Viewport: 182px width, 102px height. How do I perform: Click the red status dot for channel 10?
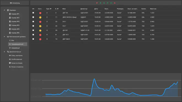click(40, 39)
